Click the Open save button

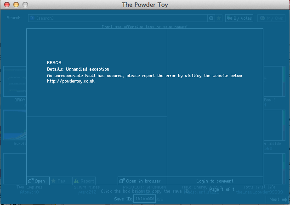coord(38,181)
